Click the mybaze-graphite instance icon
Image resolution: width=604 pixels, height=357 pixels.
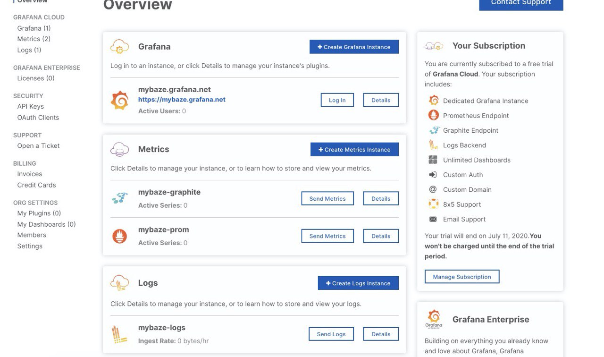119,198
